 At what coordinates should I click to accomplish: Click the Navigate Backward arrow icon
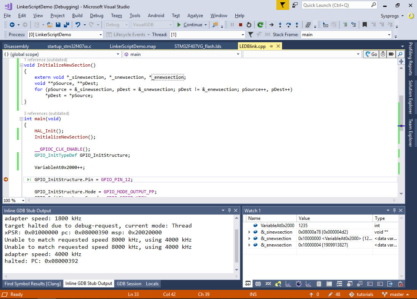(12, 25)
